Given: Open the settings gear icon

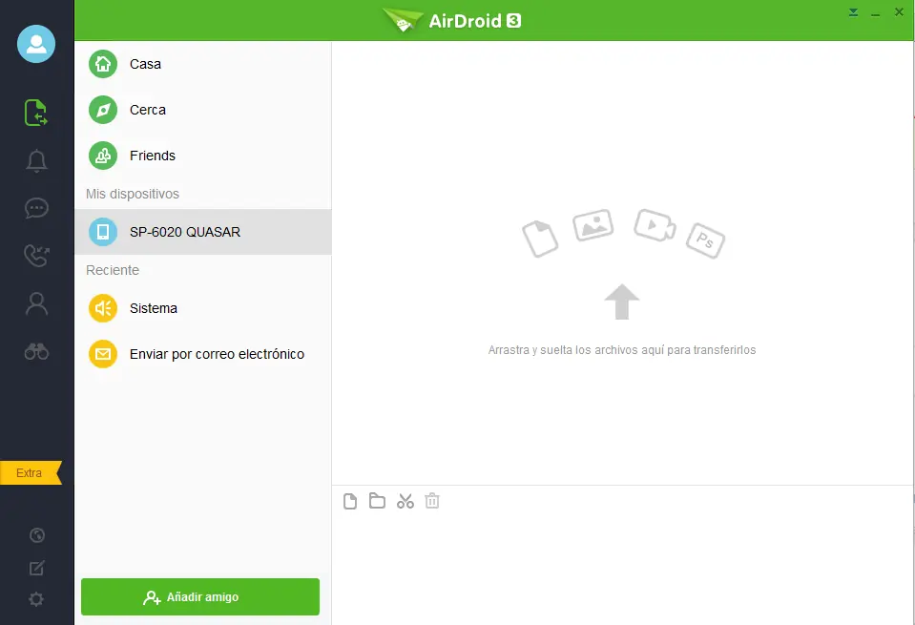Looking at the screenshot, I should 37,599.
